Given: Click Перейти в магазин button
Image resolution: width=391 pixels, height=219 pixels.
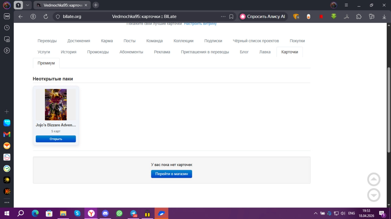Looking at the screenshot, I should click(x=172, y=174).
